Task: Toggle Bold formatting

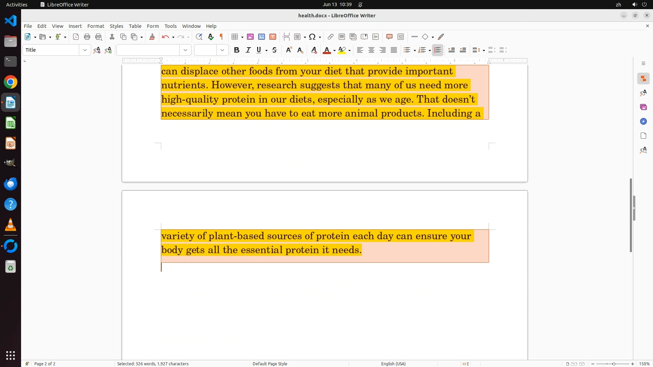Action: [237, 50]
